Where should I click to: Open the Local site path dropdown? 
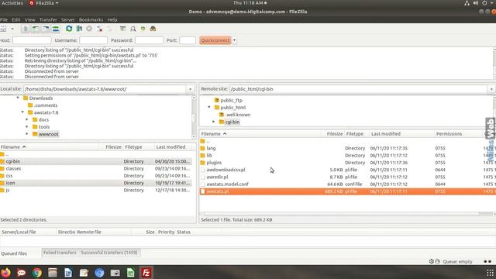(x=190, y=89)
